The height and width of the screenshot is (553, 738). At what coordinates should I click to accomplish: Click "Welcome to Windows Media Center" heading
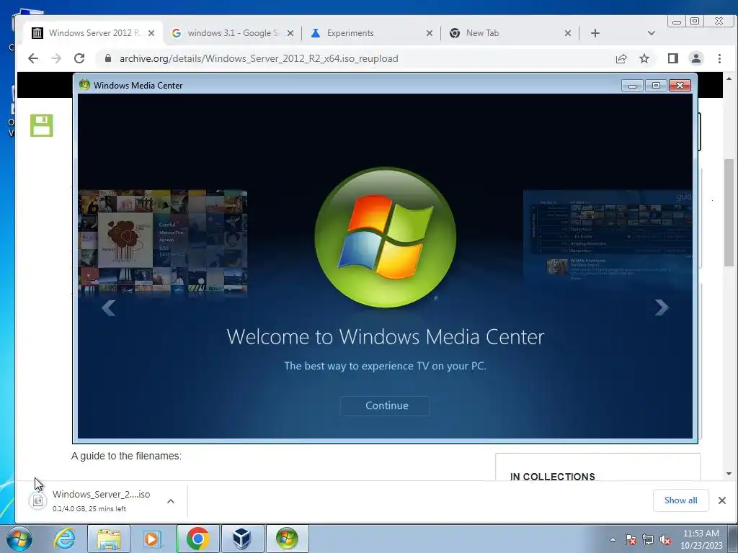(385, 337)
